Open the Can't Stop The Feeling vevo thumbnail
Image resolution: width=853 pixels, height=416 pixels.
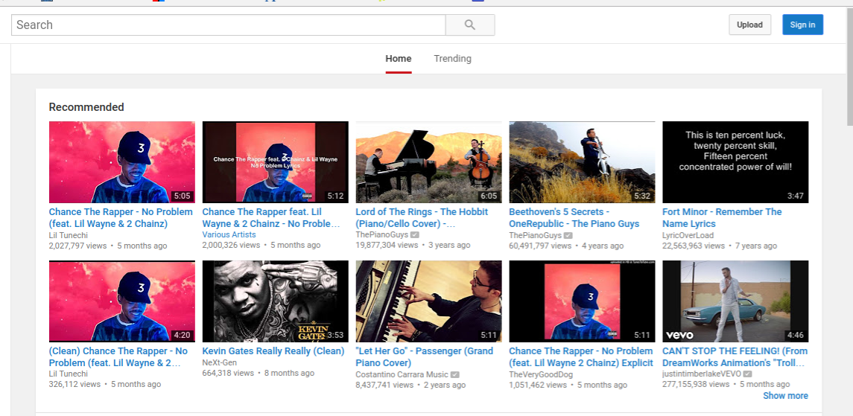(735, 301)
